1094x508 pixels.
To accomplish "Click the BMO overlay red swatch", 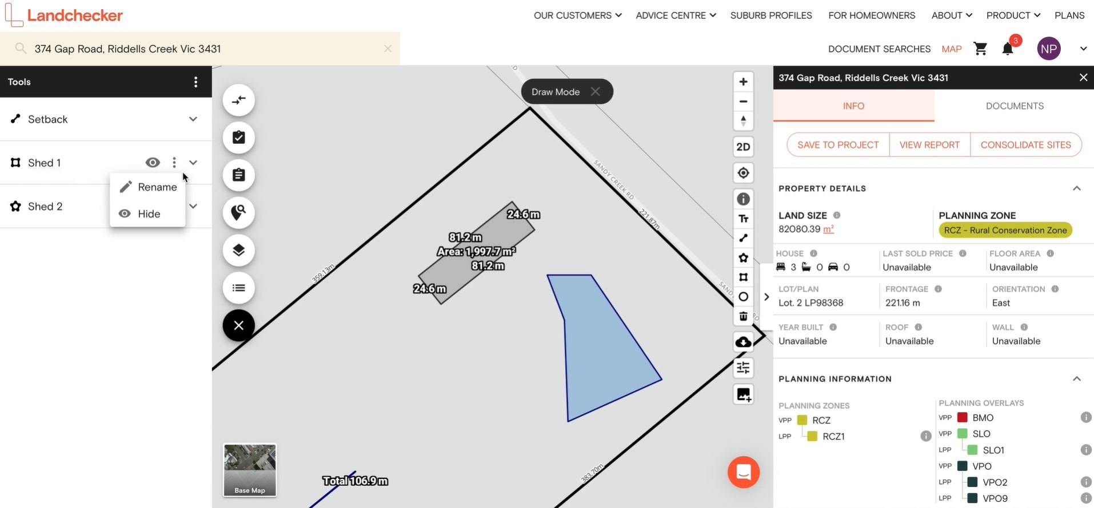I will pos(963,418).
